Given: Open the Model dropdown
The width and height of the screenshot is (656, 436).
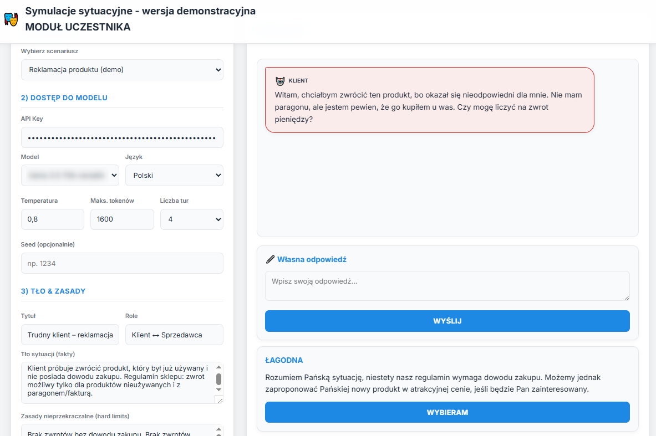Looking at the screenshot, I should click(x=70, y=175).
